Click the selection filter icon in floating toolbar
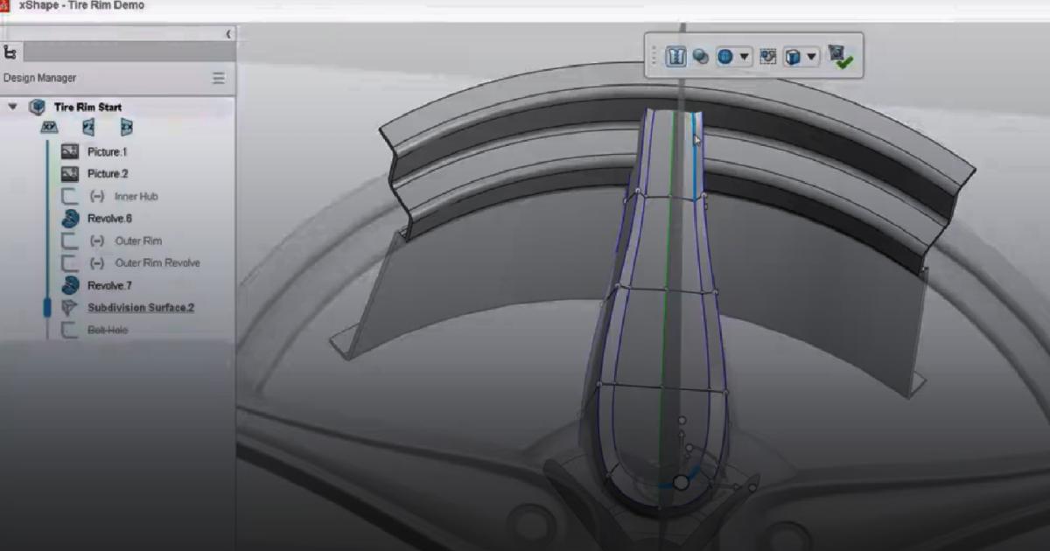Image resolution: width=1050 pixels, height=551 pixels. click(767, 55)
